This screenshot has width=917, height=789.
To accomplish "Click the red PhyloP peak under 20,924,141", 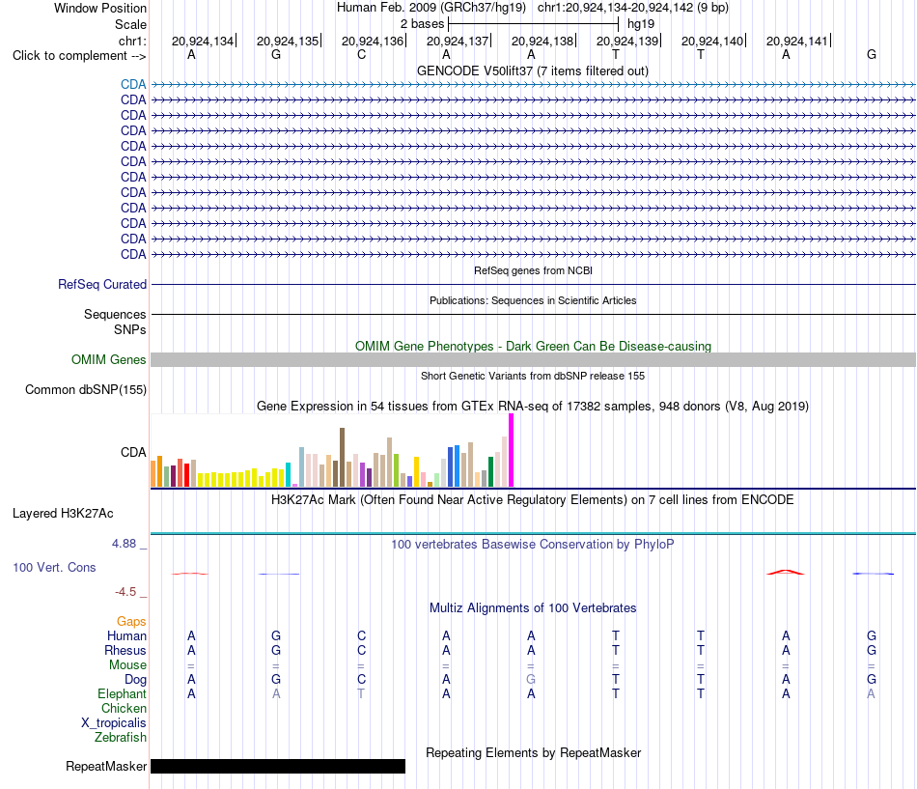I will [x=786, y=572].
